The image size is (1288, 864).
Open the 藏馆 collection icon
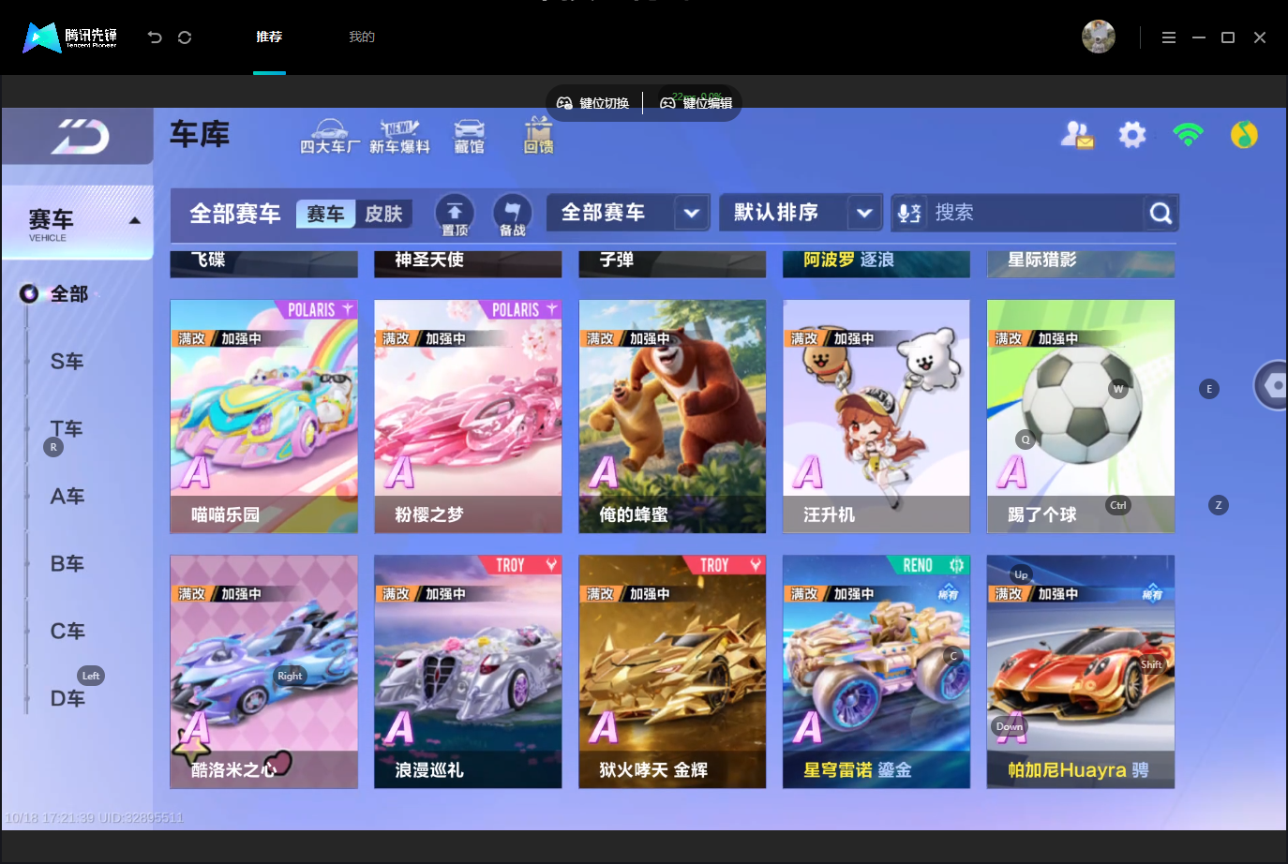point(469,136)
